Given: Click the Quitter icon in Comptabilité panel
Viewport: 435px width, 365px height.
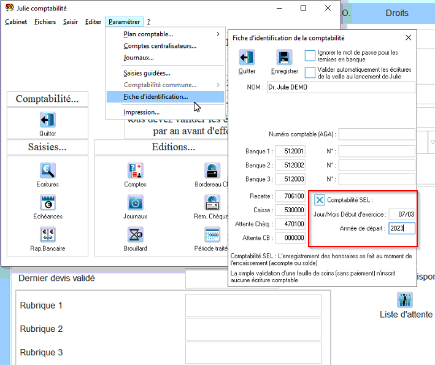Looking at the screenshot, I should (x=48, y=120).
